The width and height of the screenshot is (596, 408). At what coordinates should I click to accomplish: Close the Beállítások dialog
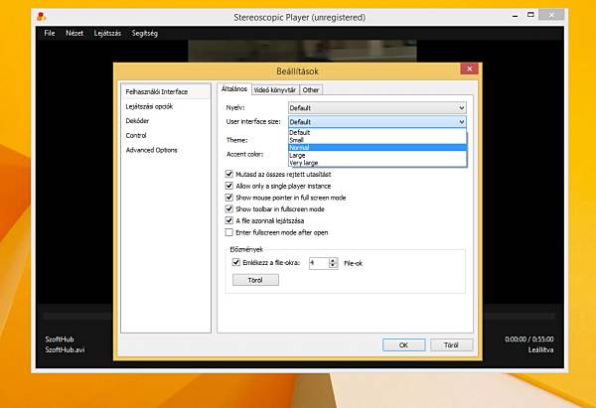tap(469, 68)
